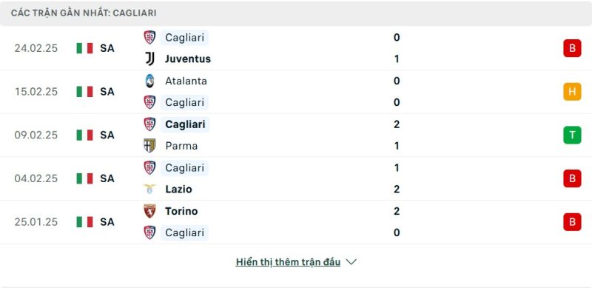Screen dimensions: 592x288
Task: Click the Torino bull crest
Action: pyautogui.click(x=150, y=211)
